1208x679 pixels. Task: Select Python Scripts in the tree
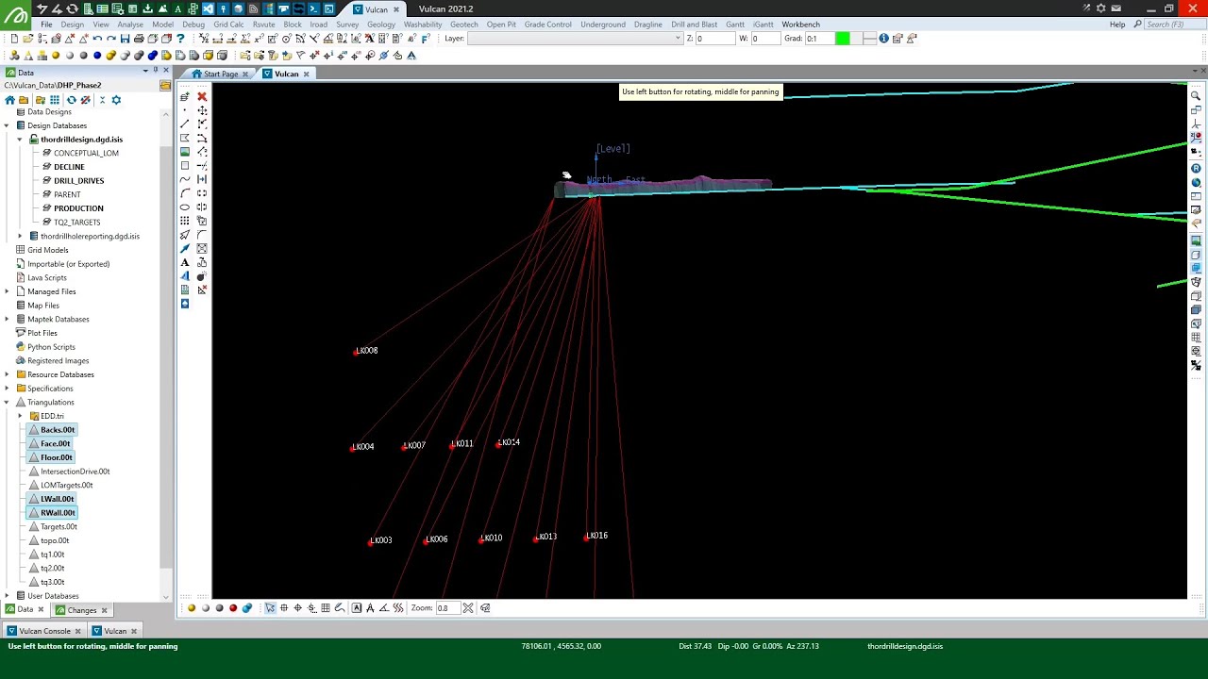tap(51, 347)
